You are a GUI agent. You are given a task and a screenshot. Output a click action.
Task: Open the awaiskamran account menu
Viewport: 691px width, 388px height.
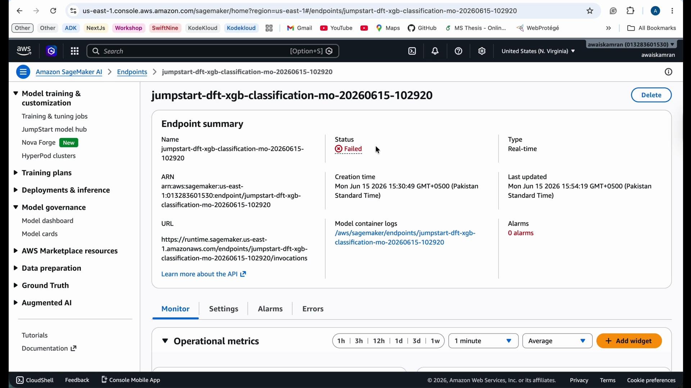pyautogui.click(x=632, y=45)
